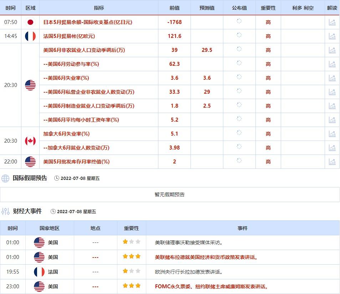Viewport: 340px width, 294px height.
Task: Open 美国6月平均每小时工资年率 link
Action: coord(81,119)
